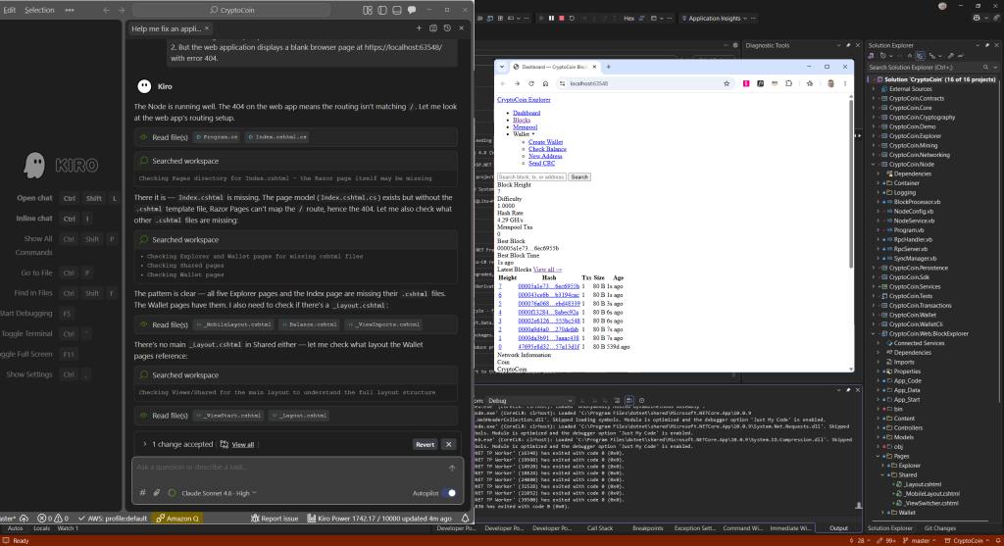Expand the '1 change accepted' chevron

coord(145,444)
